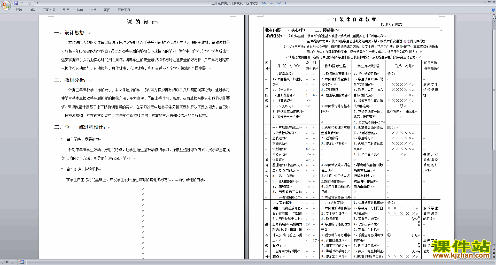The image size is (496, 265).
Task: Click 教材内容:一、实心球/1 in table
Action: click(x=285, y=30)
